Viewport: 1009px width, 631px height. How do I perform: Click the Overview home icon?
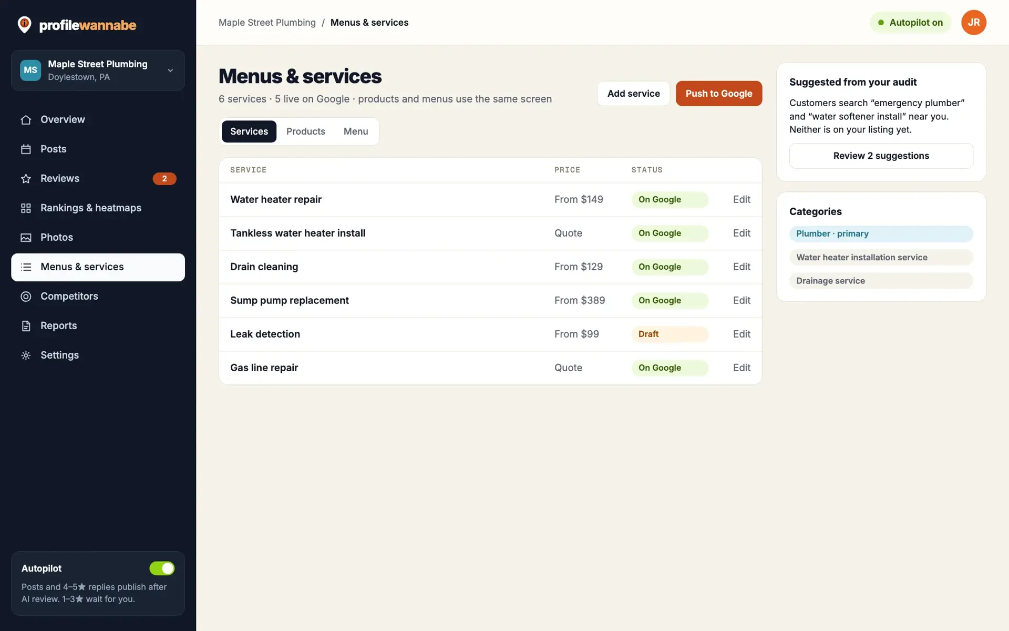point(26,120)
